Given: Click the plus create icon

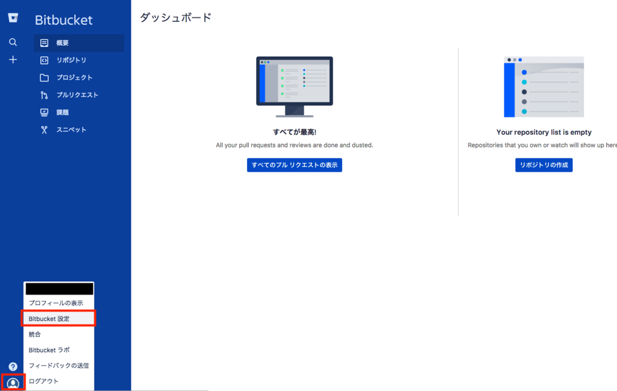Looking at the screenshot, I should 13,60.
